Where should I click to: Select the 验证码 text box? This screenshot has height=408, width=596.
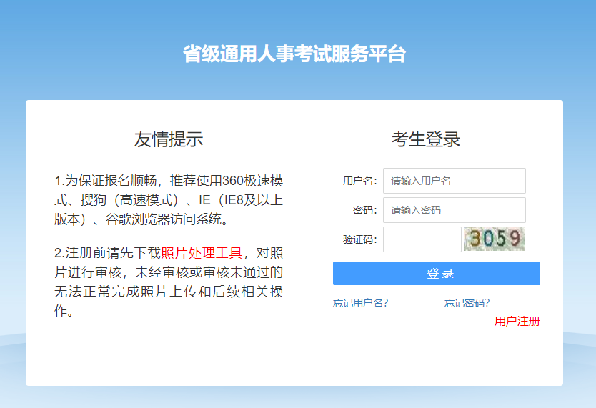click(422, 239)
